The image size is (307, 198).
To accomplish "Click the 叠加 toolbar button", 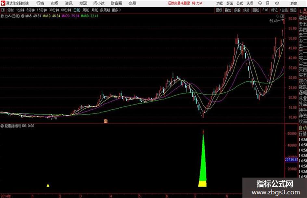I will [228, 10].
